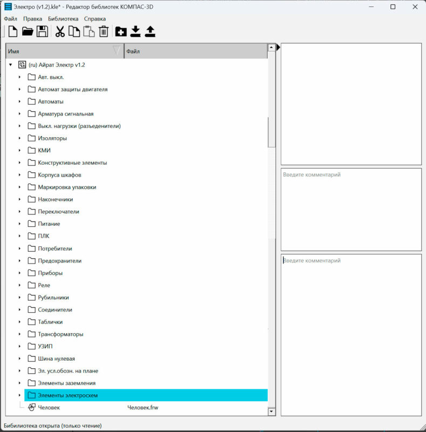This screenshot has width=426, height=432.
Task: Select the Маркировка упаковки folder
Action: (x=67, y=187)
